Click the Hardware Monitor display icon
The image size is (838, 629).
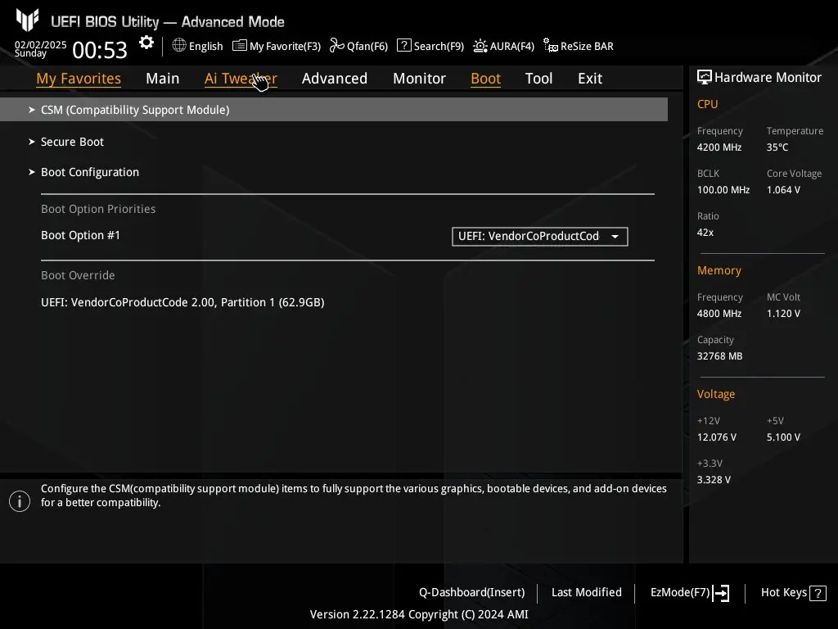pyautogui.click(x=705, y=78)
